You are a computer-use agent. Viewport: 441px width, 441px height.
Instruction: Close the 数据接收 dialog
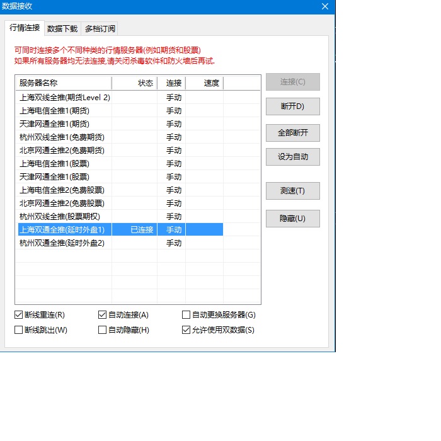[325, 6]
